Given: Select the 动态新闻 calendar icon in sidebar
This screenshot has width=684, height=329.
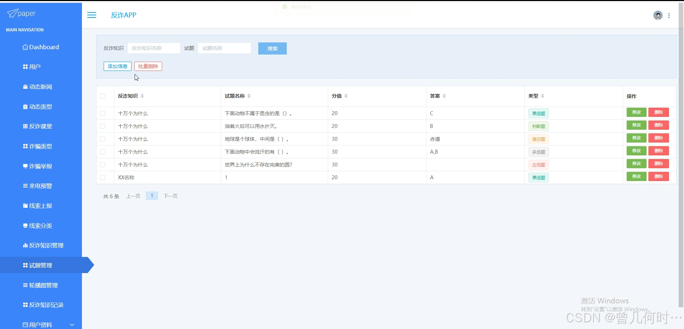Looking at the screenshot, I should (x=24, y=87).
